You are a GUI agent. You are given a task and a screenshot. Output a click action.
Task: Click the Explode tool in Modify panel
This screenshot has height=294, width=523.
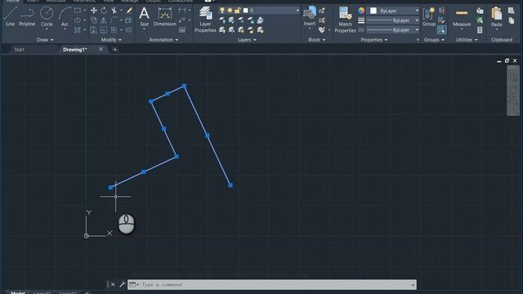pos(129,20)
